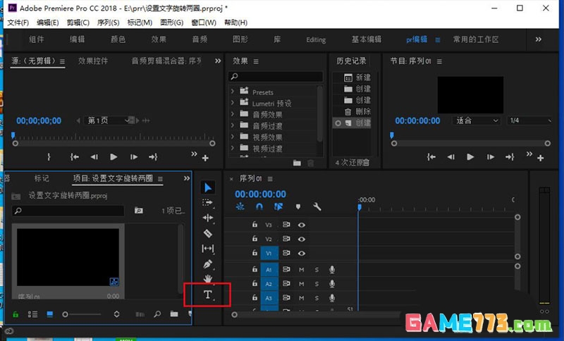The image size is (564, 341).
Task: Toggle V1 track visibility eye
Action: coord(302,254)
